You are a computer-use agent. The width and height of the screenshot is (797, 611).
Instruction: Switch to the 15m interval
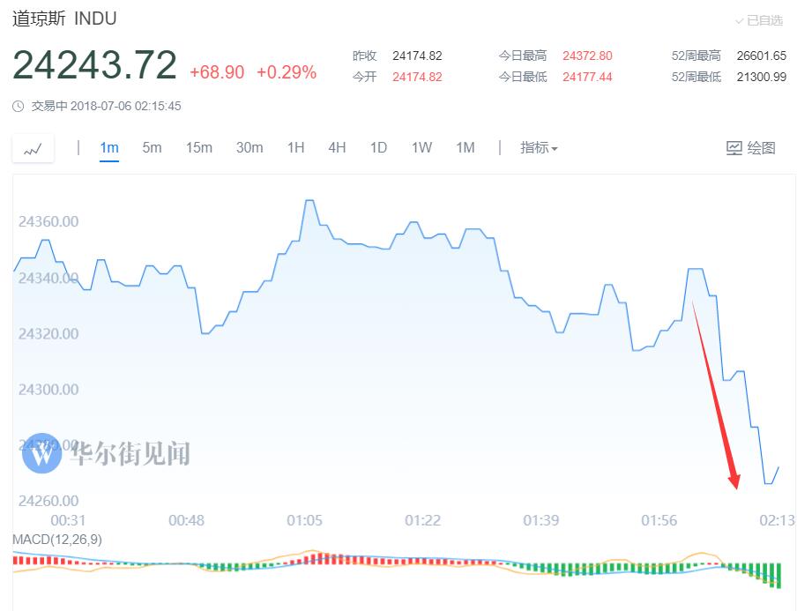(198, 148)
